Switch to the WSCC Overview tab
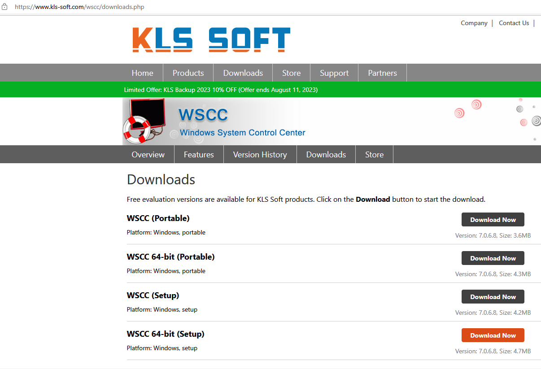This screenshot has width=541, height=369. point(148,155)
